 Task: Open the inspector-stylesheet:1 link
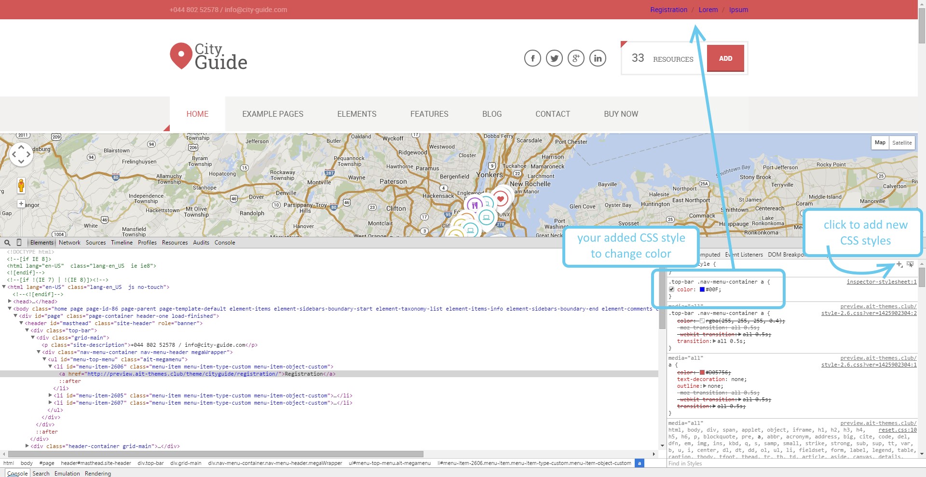click(x=882, y=282)
